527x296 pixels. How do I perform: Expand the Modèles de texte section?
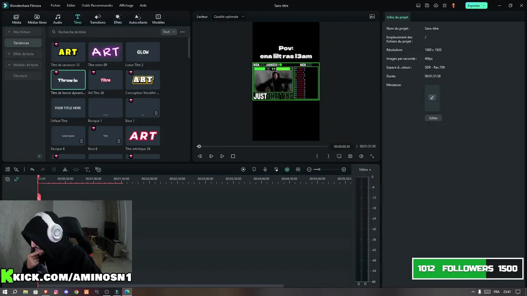pyautogui.click(x=23, y=65)
